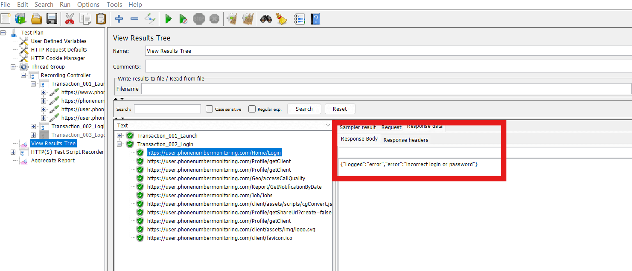Click the Thread Group gear icon
Image resolution: width=632 pixels, height=271 pixels.
coord(24,67)
